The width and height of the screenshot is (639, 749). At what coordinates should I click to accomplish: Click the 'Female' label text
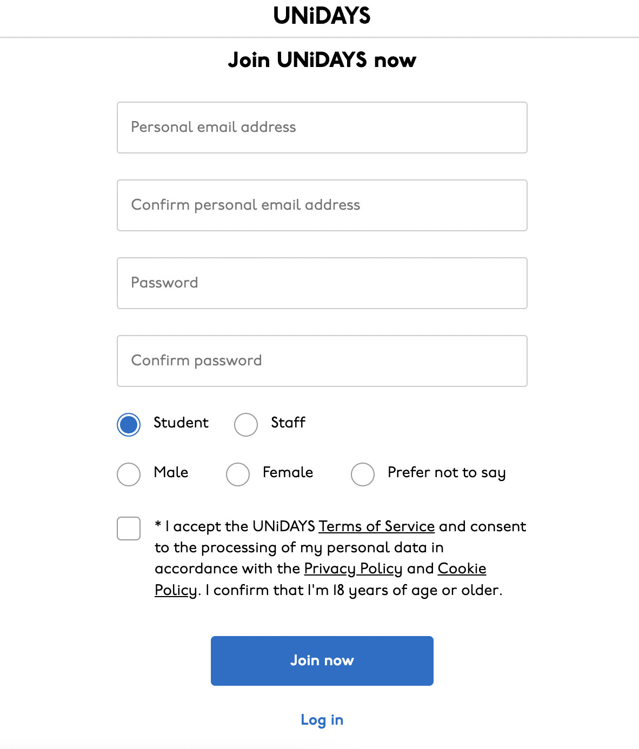click(288, 472)
